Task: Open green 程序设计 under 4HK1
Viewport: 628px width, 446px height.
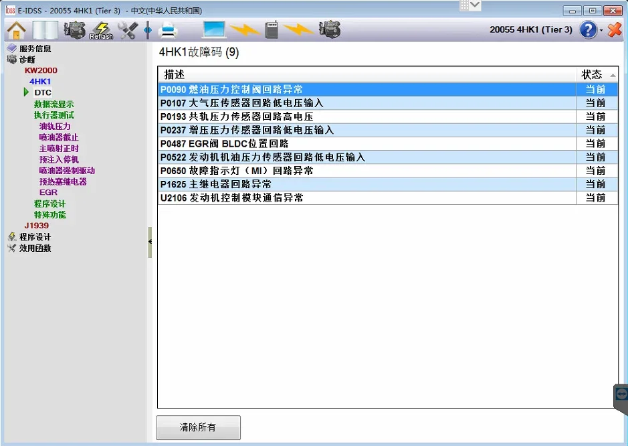Action: [49, 204]
